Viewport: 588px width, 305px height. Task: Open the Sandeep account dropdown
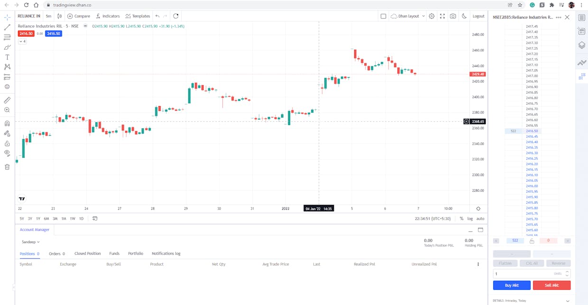click(x=30, y=242)
